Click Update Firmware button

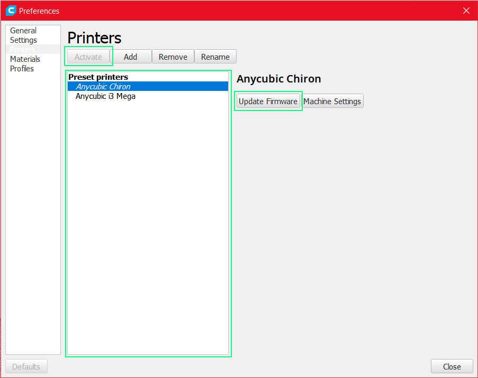[268, 101]
